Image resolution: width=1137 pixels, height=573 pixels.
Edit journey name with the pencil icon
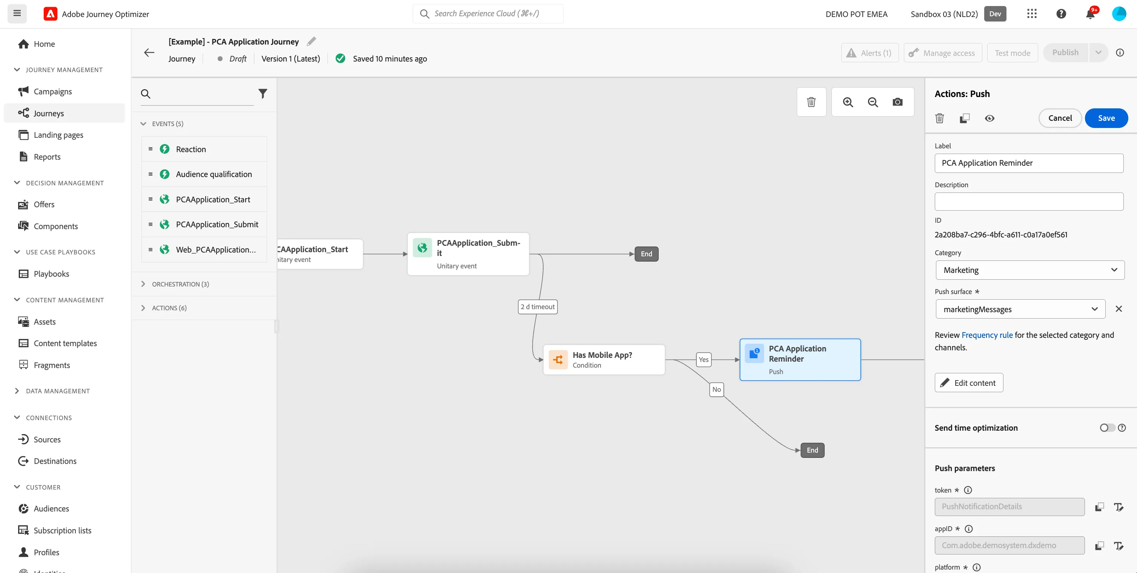pos(312,42)
